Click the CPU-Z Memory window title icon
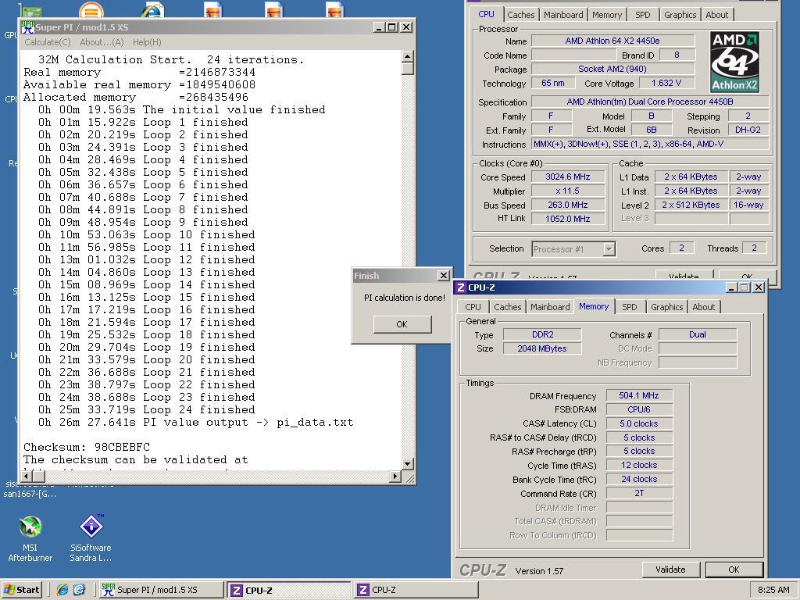800x600 pixels. (x=461, y=287)
